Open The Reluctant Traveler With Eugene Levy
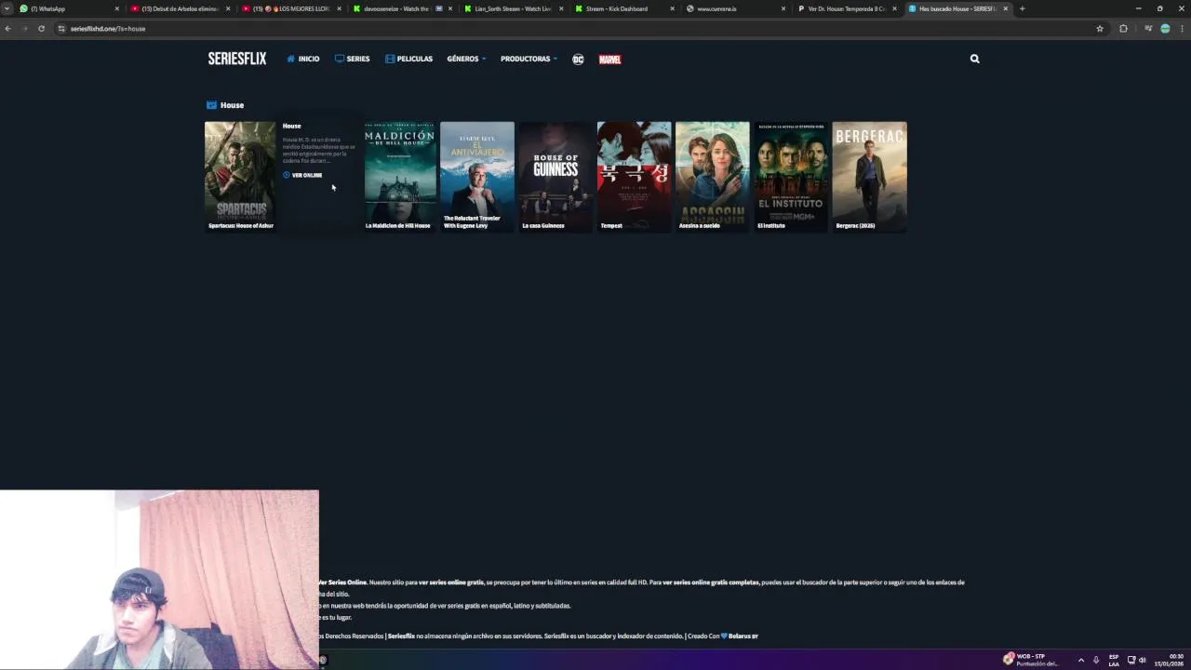 pos(477,176)
